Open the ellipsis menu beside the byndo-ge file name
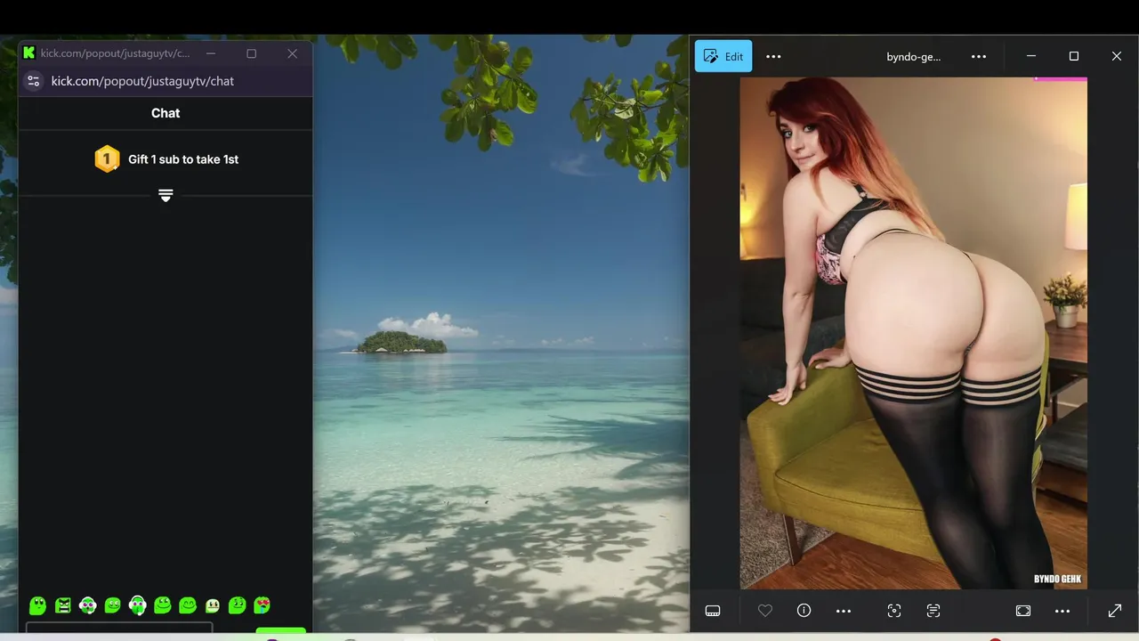This screenshot has height=641, width=1139. point(979,56)
